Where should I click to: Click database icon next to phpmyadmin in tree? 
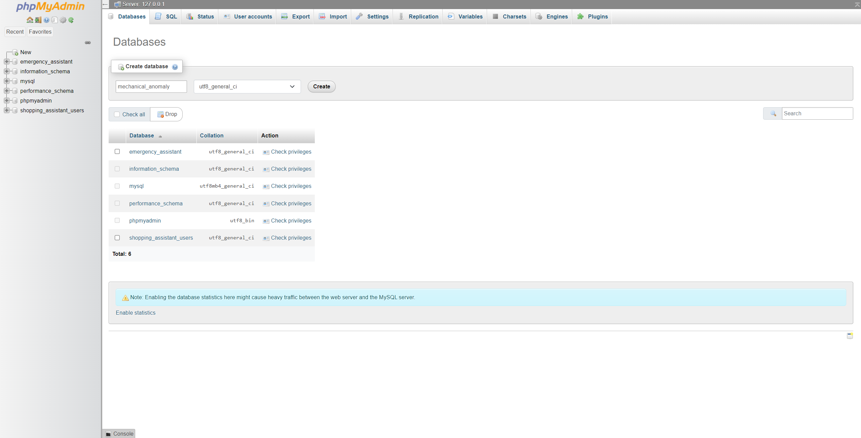[x=15, y=101]
